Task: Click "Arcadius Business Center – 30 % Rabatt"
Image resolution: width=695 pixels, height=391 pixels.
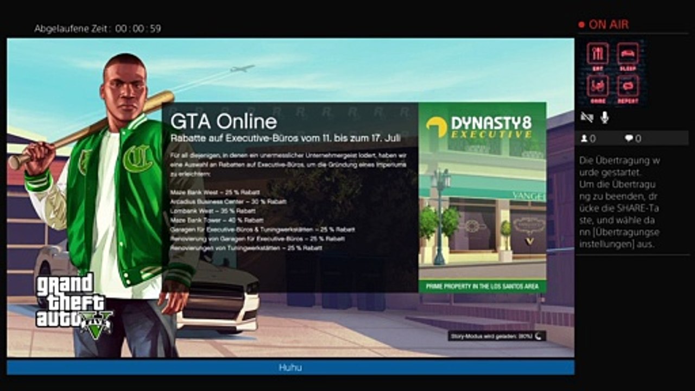Action: (228, 201)
